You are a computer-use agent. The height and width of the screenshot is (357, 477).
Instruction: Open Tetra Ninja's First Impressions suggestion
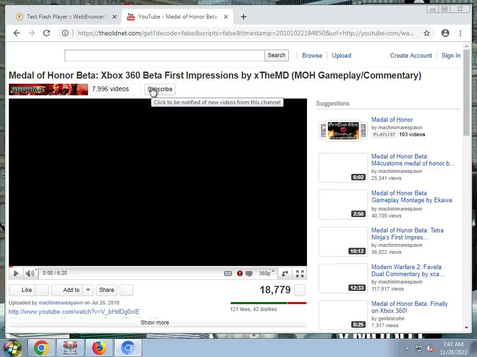click(407, 234)
